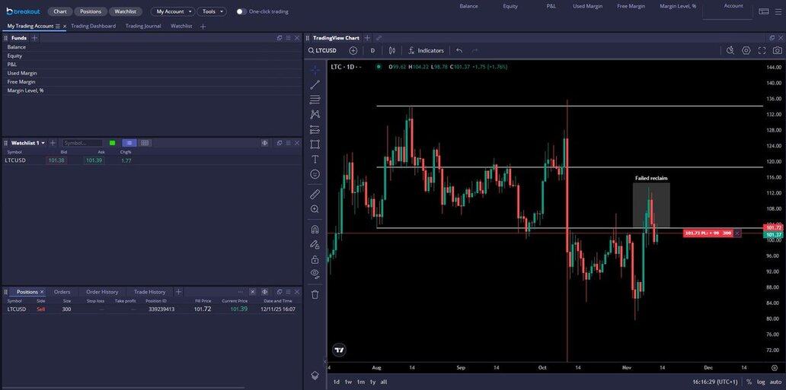Activate the magnet snap mode

[x=315, y=229]
